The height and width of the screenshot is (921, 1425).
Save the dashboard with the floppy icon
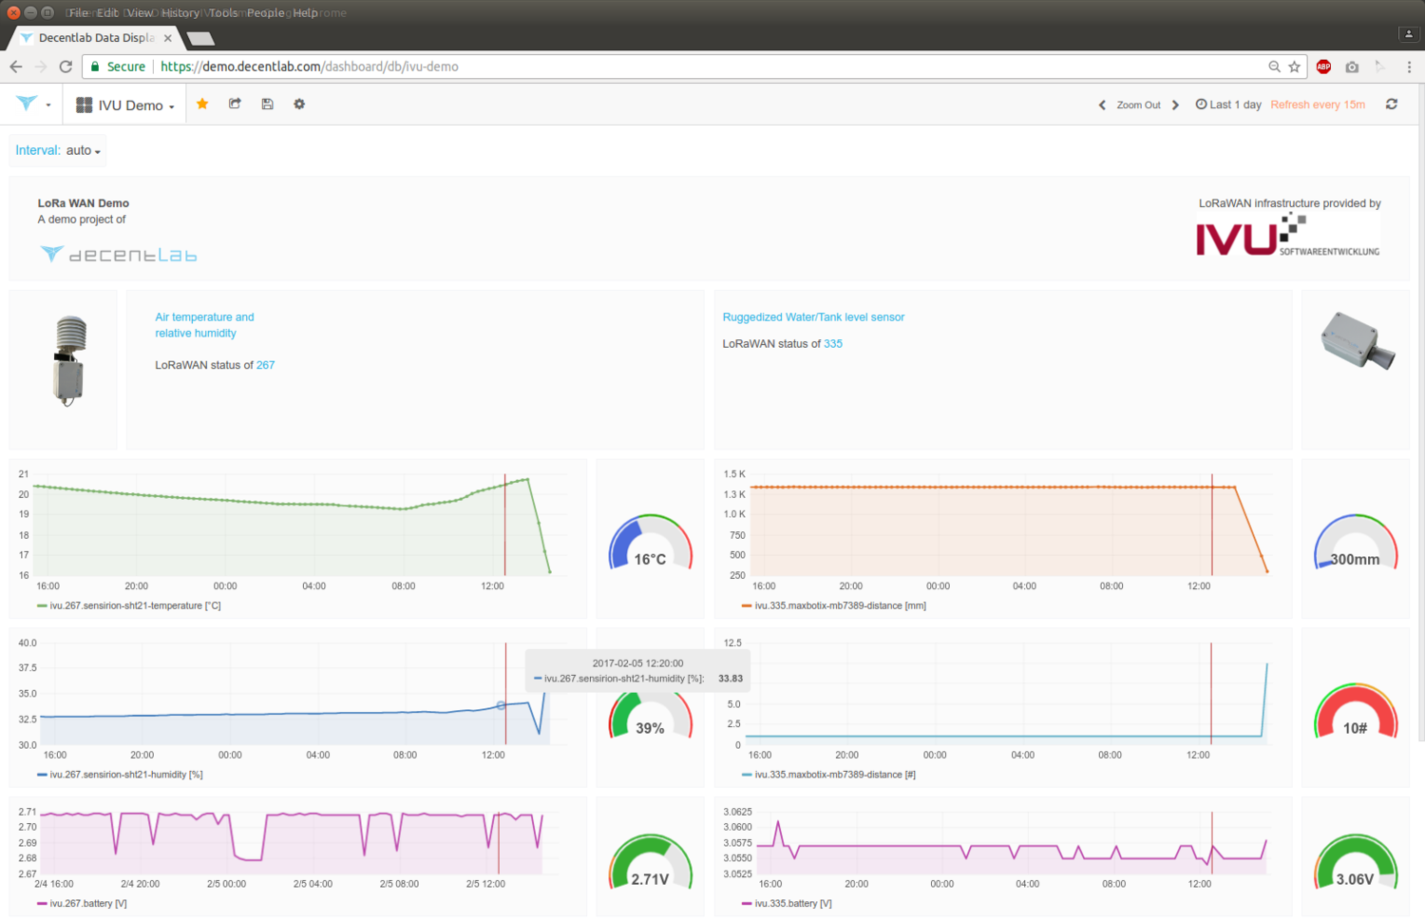267,104
